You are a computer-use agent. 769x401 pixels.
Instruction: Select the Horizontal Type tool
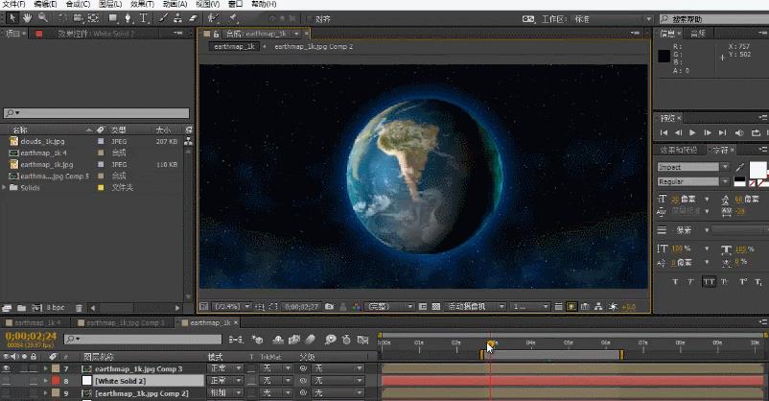click(x=144, y=18)
